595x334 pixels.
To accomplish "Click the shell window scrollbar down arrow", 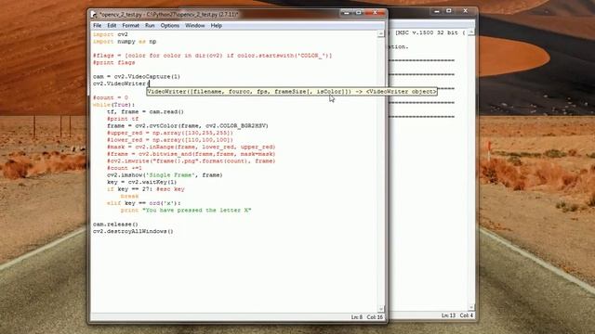I will pos(471,307).
